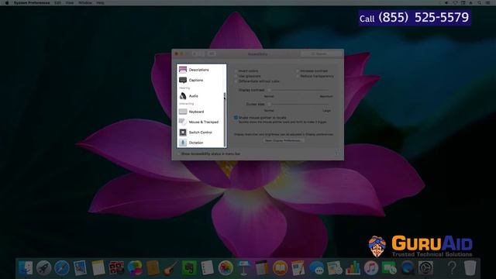Launch Pages from the Dock
Image resolution: width=496 pixels, height=279 pixels.
[298, 267]
